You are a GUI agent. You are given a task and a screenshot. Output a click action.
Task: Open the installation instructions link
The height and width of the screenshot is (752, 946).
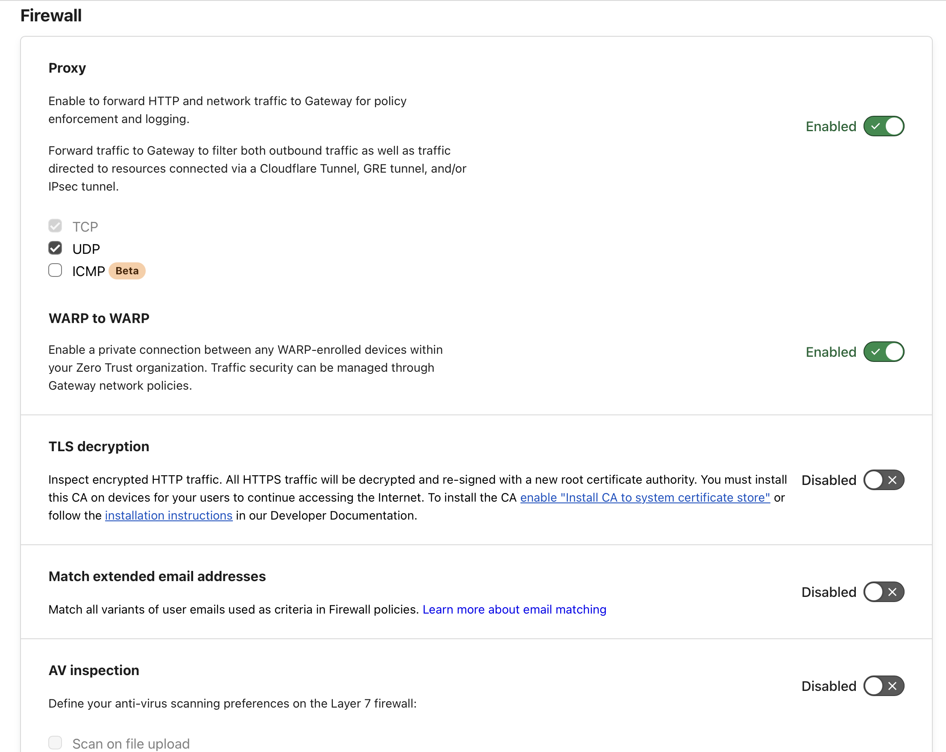click(x=168, y=516)
